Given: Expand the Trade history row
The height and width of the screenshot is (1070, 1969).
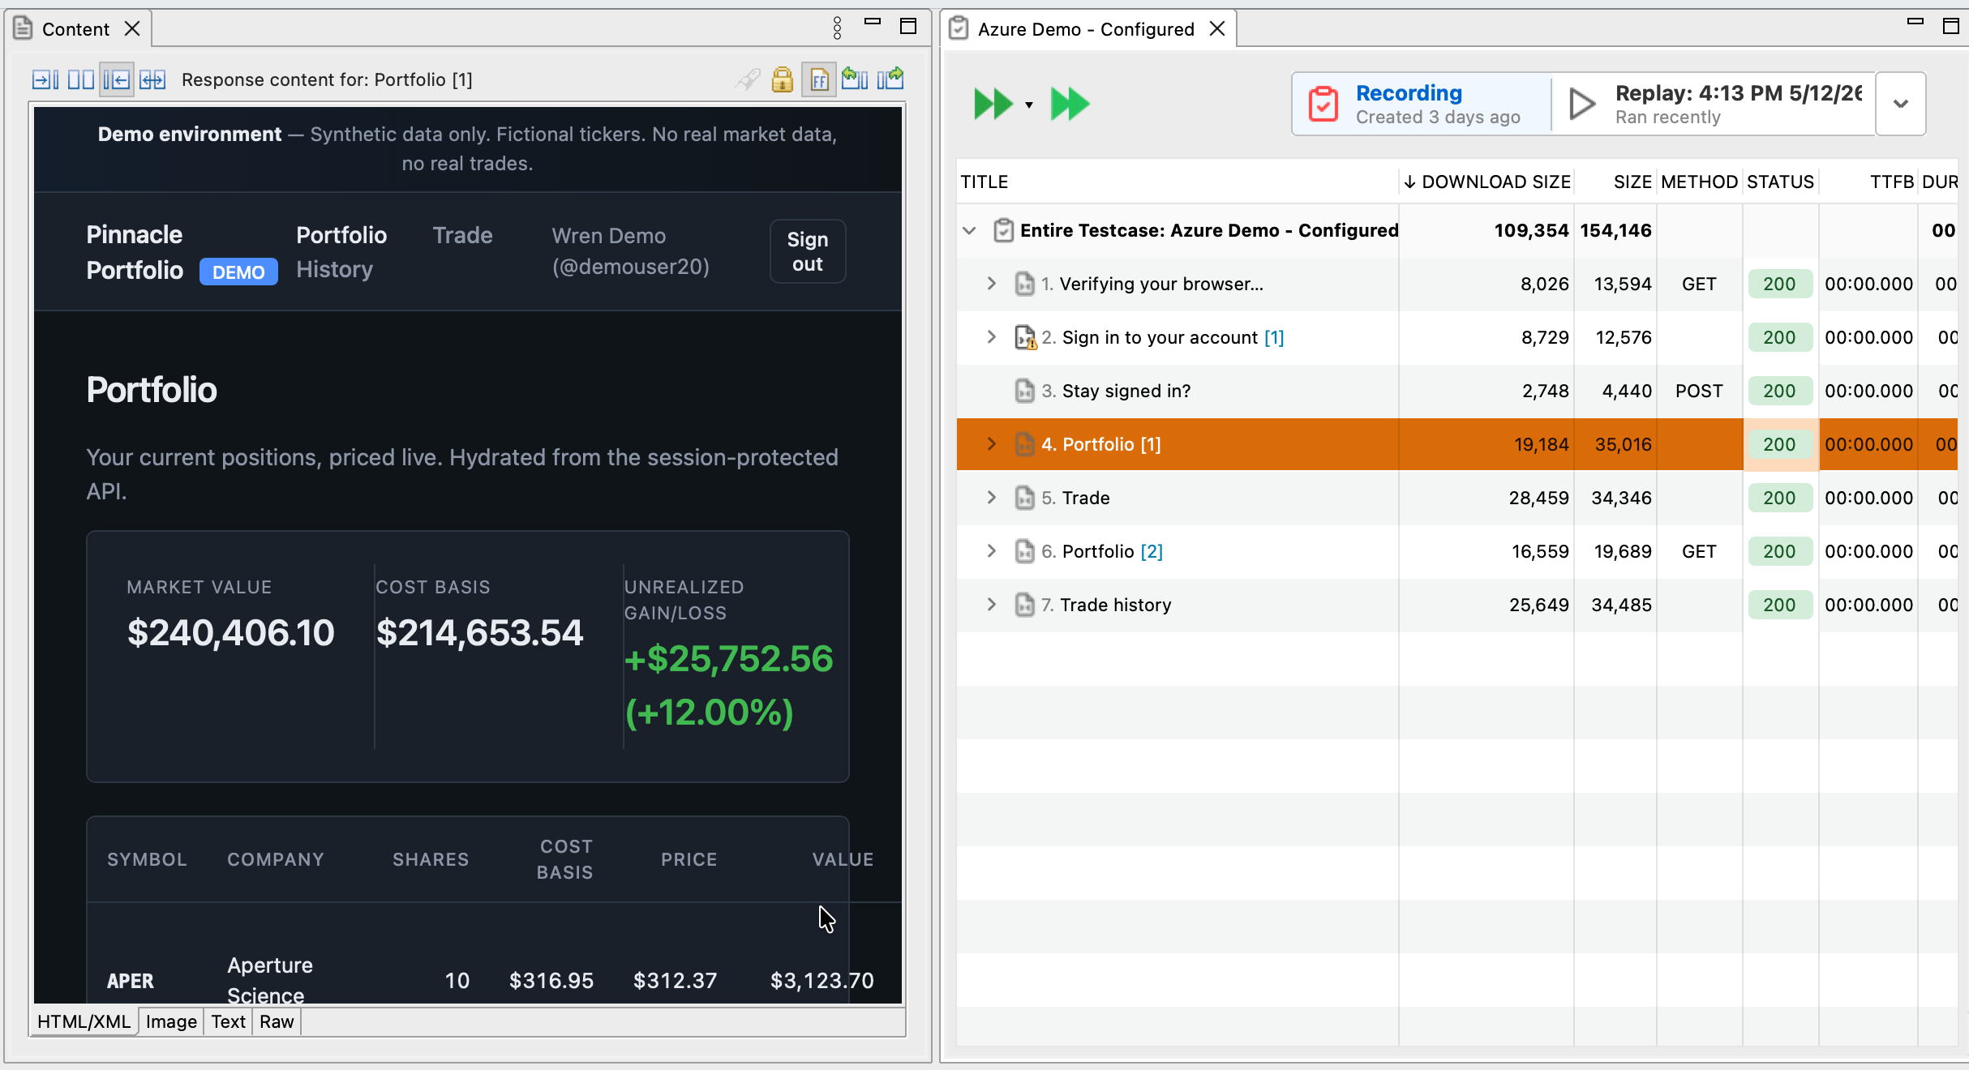Looking at the screenshot, I should (x=991, y=605).
